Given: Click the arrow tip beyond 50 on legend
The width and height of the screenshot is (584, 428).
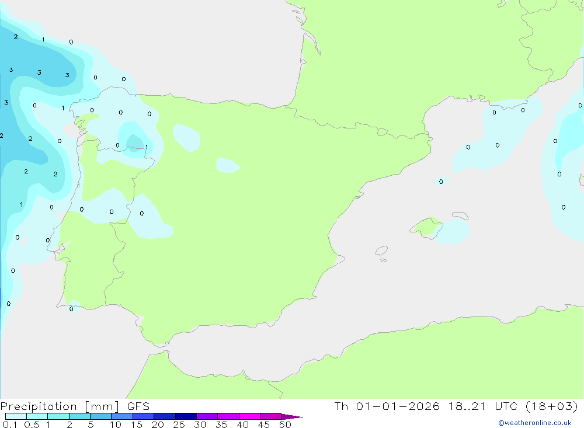Looking at the screenshot, I should [292, 417].
